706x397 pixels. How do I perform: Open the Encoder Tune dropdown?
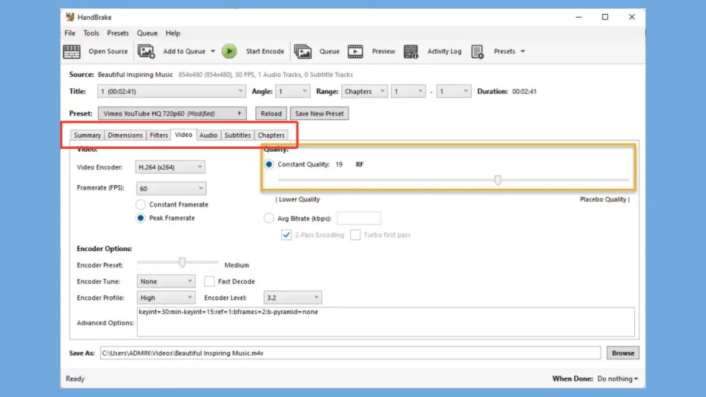coord(165,282)
